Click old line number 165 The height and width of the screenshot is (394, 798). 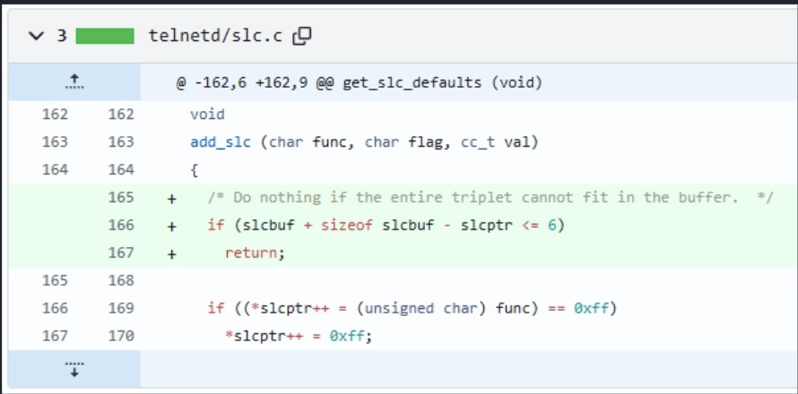click(x=55, y=280)
